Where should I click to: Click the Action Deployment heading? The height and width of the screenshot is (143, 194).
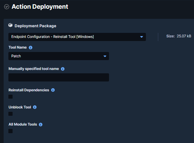tap(40, 6)
